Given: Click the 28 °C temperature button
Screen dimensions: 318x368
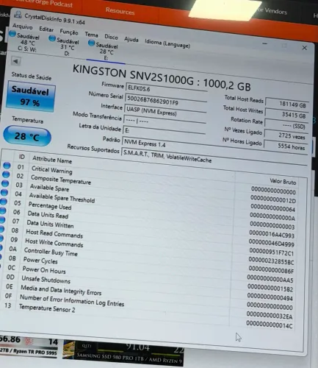Looking at the screenshot, I should [27, 136].
